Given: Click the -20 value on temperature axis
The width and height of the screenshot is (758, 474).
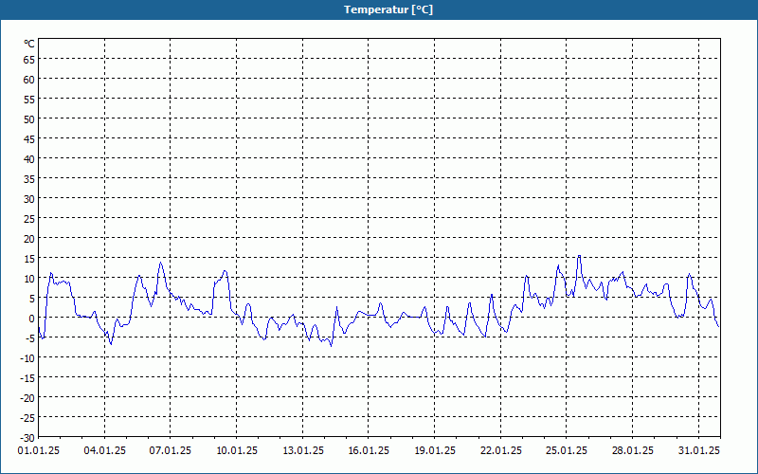Looking at the screenshot, I should 27,397.
